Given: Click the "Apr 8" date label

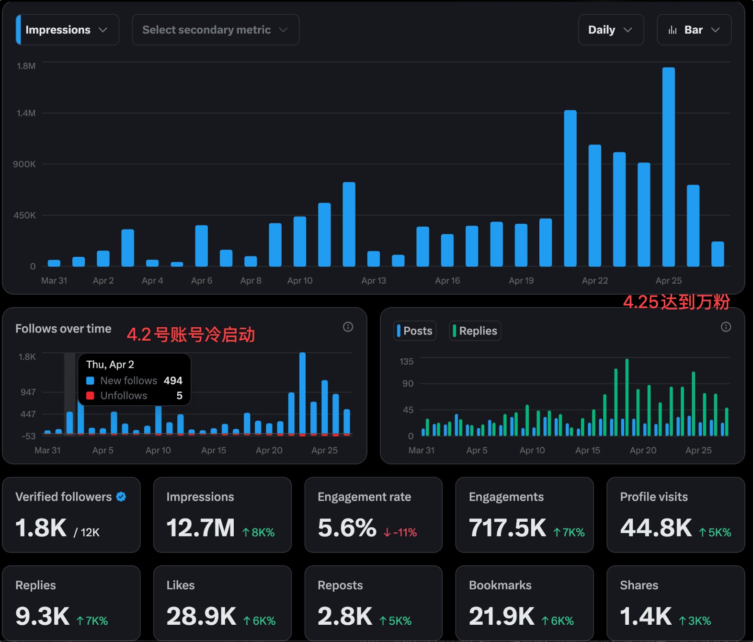Looking at the screenshot, I should 251,281.
